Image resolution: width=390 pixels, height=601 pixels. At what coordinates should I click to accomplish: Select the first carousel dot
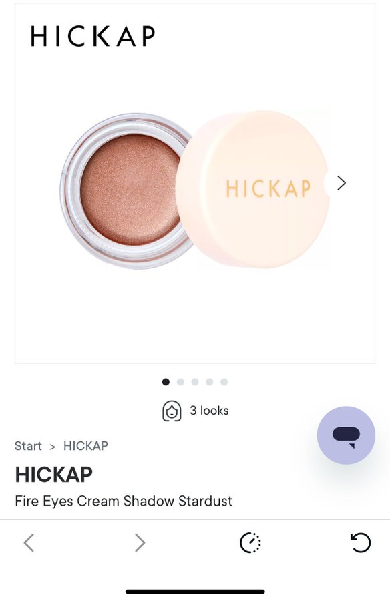point(166,382)
